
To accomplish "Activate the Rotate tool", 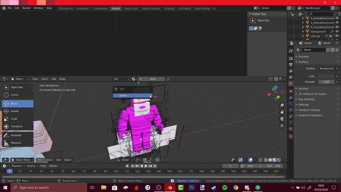I will tap(18, 111).
